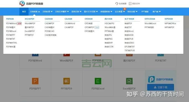Expand the 客户端 nav dropdown
Screen dimensions: 189x102
tap(156, 12)
